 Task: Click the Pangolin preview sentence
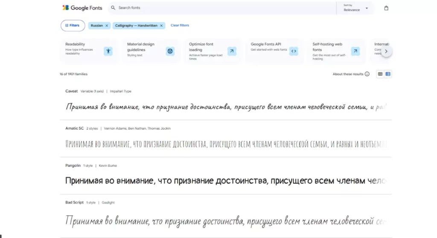pos(226,181)
